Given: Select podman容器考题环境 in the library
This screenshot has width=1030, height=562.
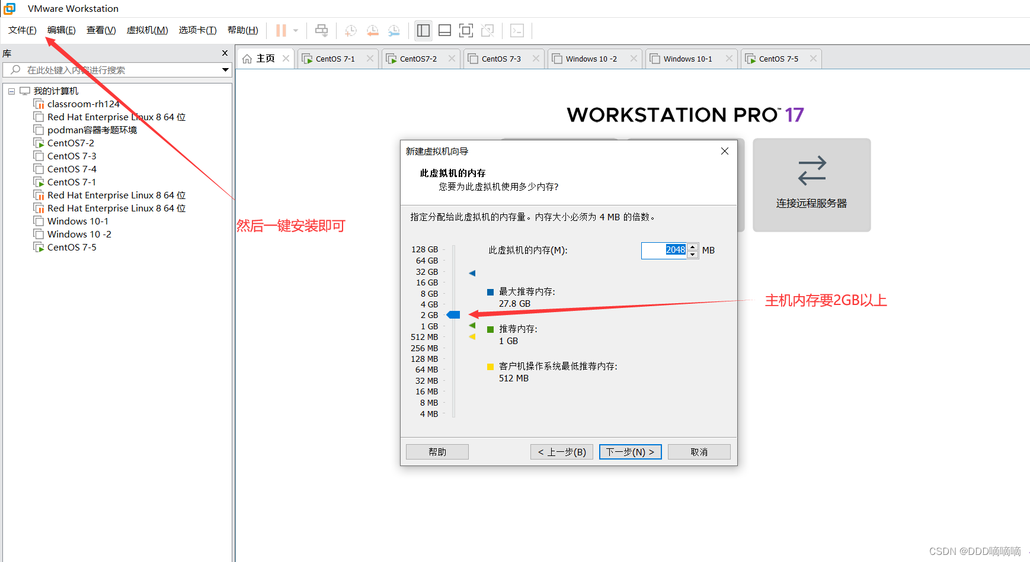Looking at the screenshot, I should pos(92,130).
